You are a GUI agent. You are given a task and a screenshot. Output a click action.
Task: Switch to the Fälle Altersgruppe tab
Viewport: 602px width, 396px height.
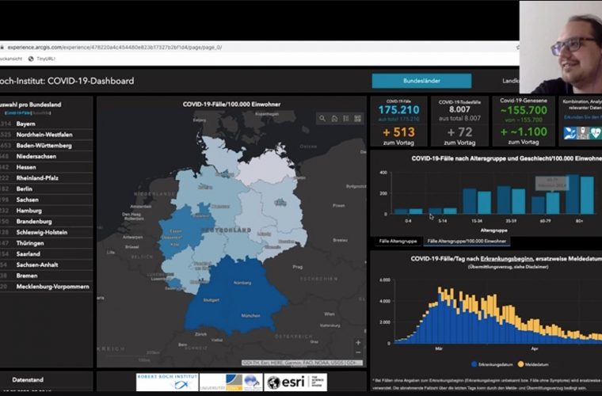(398, 241)
